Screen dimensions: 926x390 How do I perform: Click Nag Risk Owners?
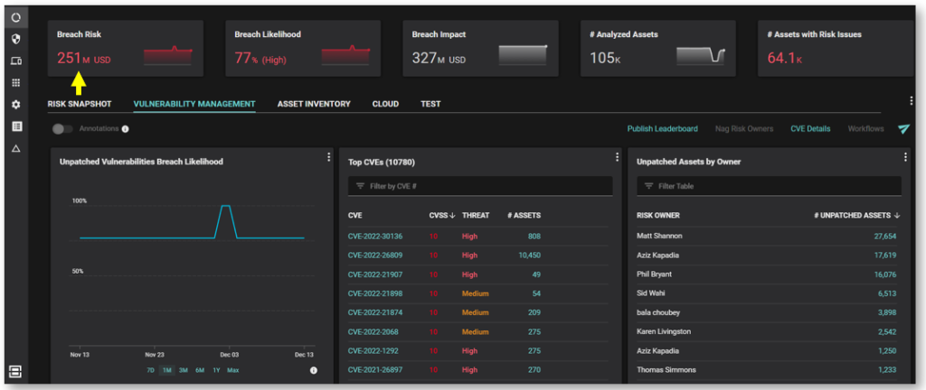(743, 128)
